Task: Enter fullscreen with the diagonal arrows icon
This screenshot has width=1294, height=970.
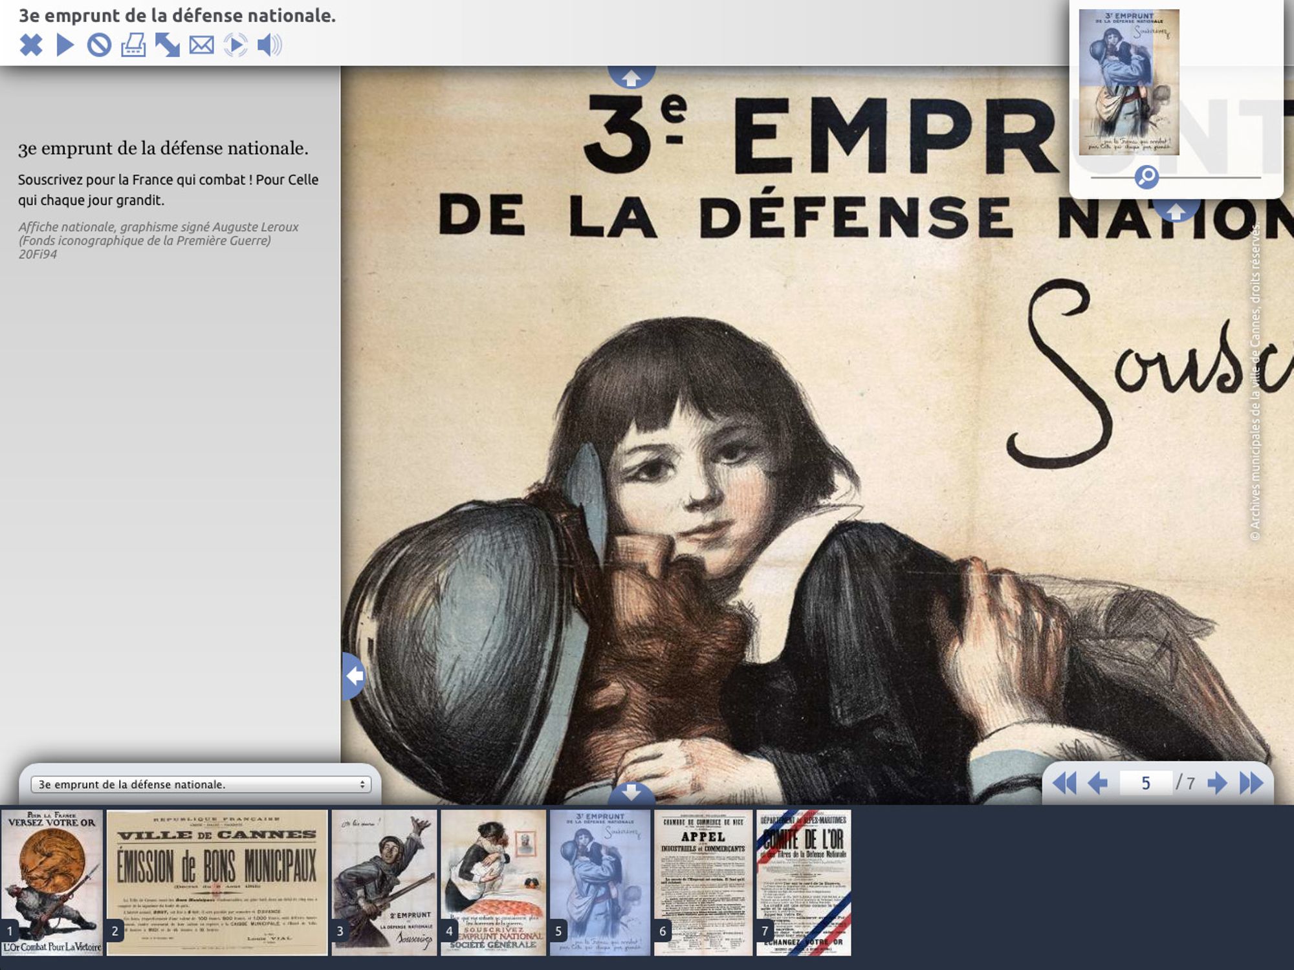Action: 168,45
